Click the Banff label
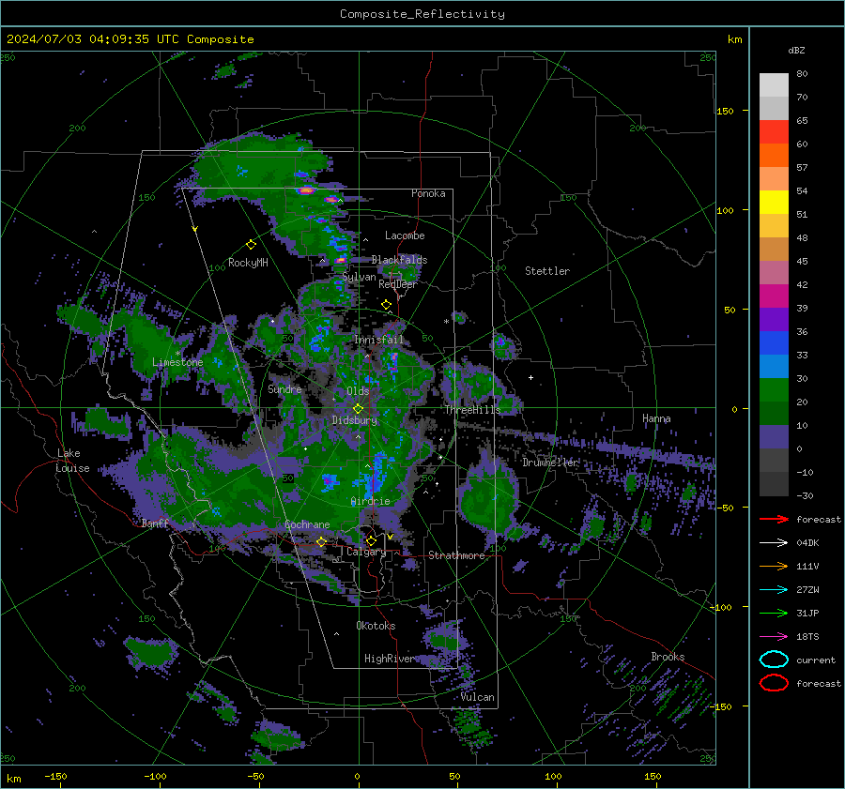The image size is (845, 789). click(x=155, y=523)
